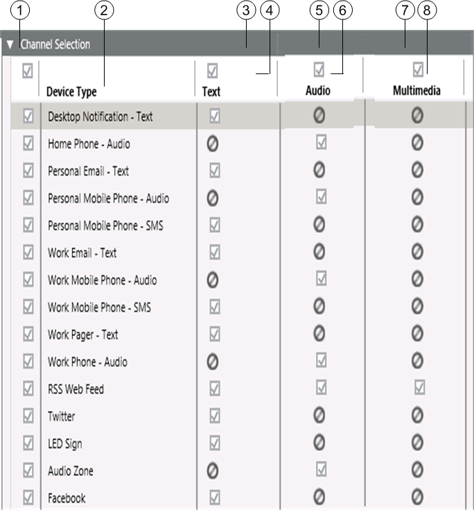Uncheck Home Phone Audio channel checkbox

tap(319, 144)
